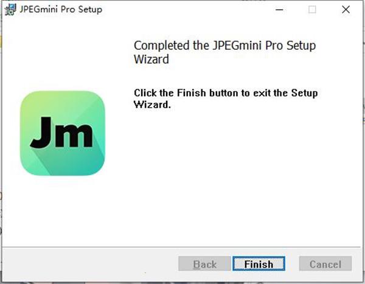Screen dimensions: 365x284
Task: Click the green Jm application logo
Action: 63,133
